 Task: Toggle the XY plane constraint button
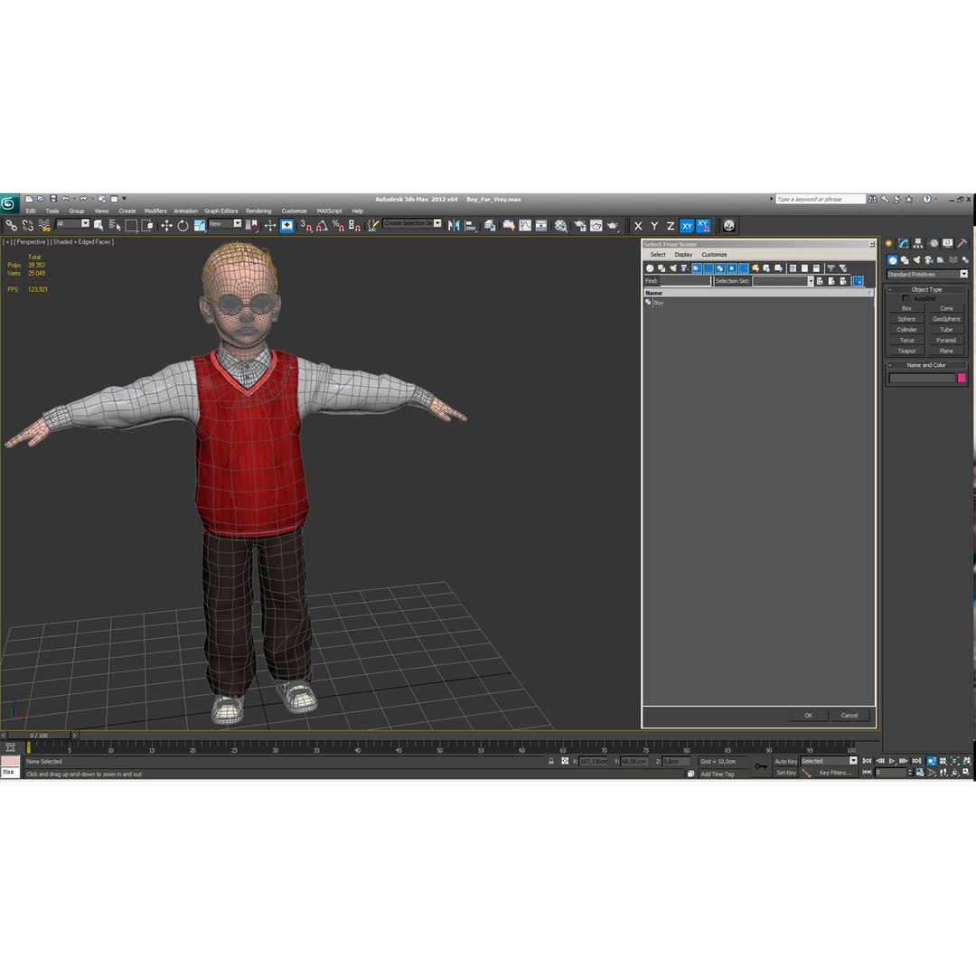click(x=687, y=226)
